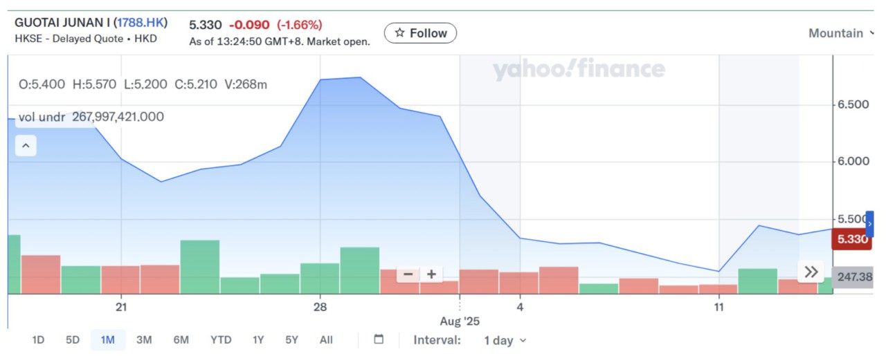Switch to the 3M range
886x356 pixels.
click(144, 340)
